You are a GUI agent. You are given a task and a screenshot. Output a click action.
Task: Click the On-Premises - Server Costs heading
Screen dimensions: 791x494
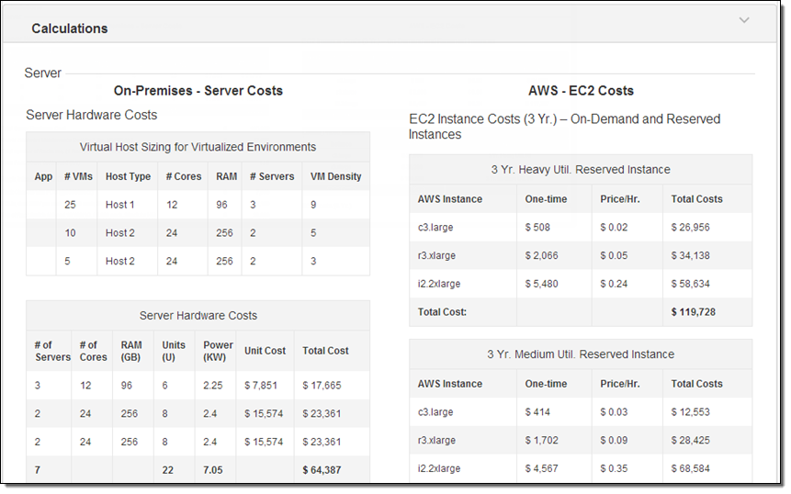(198, 91)
